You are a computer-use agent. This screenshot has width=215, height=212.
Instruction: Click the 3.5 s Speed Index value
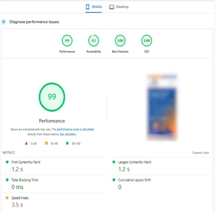pyautogui.click(x=17, y=205)
